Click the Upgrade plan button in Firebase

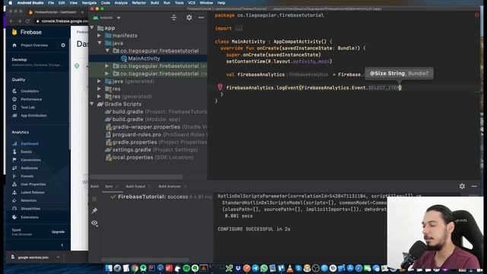58,231
